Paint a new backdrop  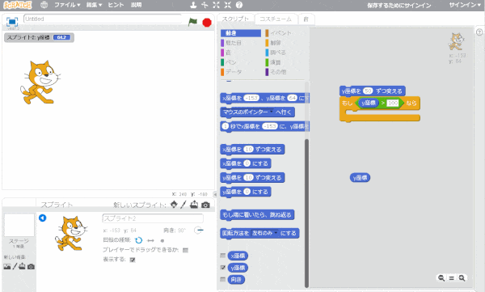pos(15,266)
